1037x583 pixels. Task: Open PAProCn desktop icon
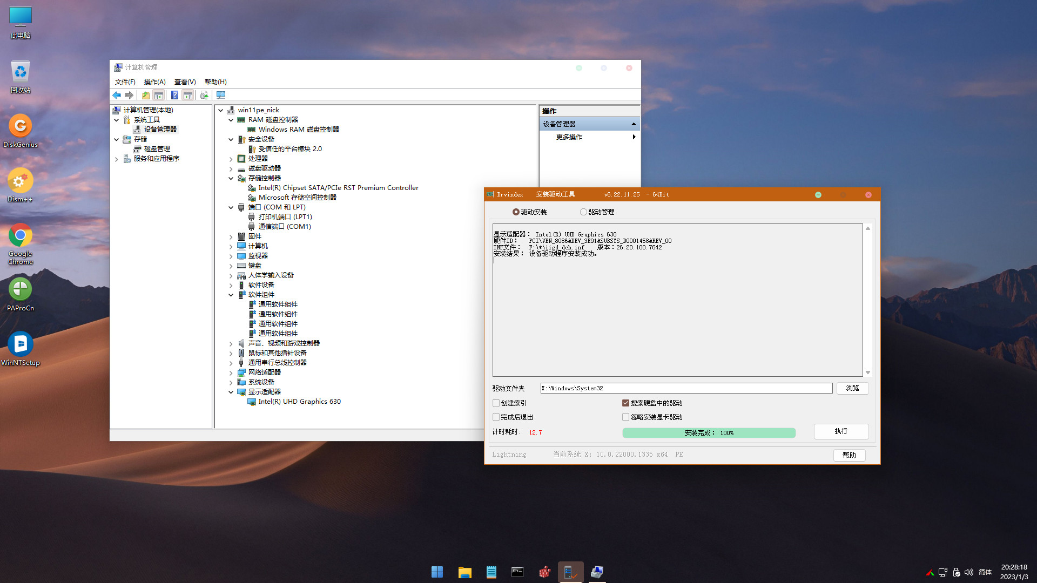coord(21,294)
